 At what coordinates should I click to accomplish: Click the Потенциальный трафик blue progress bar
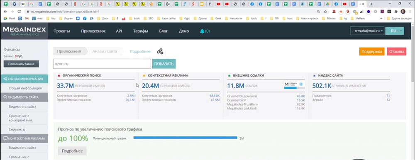click(185, 138)
